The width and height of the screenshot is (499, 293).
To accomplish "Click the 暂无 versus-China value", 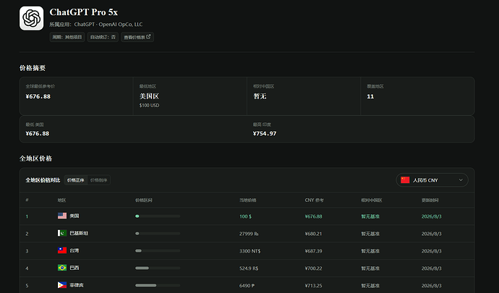I will click(260, 96).
